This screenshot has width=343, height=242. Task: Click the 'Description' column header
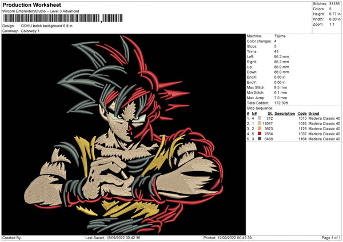coord(285,114)
